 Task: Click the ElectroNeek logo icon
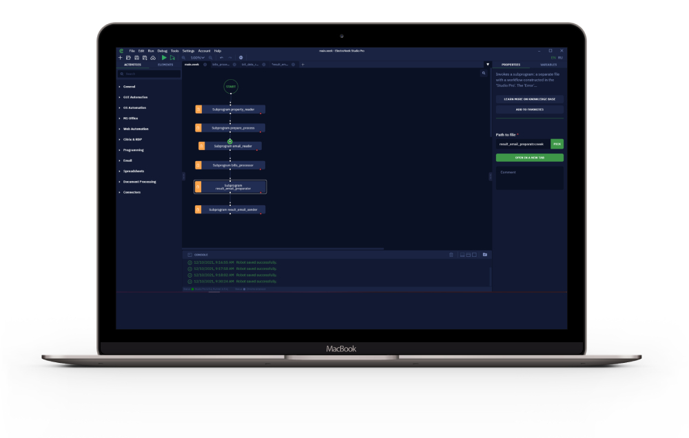tap(121, 51)
